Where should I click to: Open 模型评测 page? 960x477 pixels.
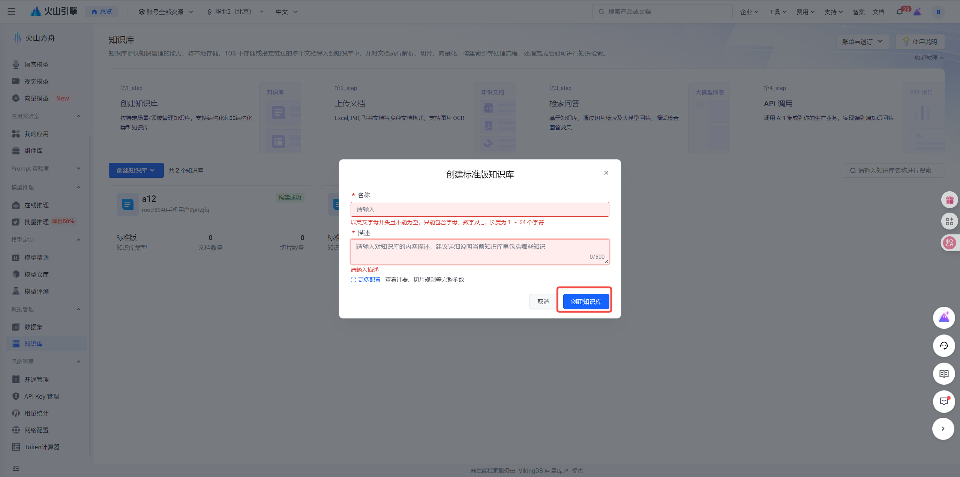click(36, 291)
